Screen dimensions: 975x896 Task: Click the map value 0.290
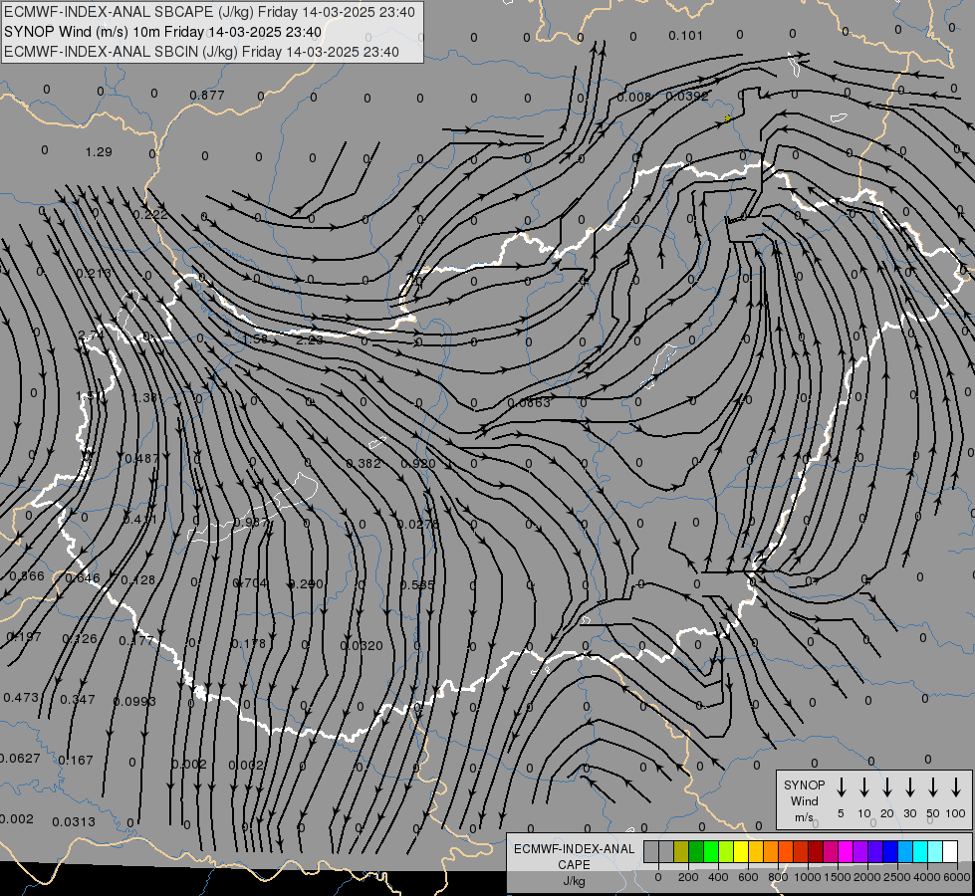click(x=306, y=583)
